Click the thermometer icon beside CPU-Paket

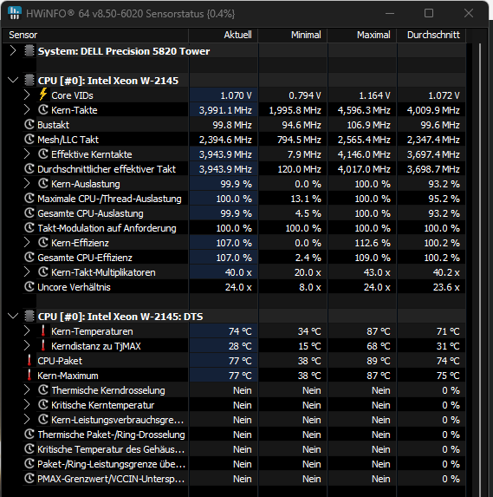pos(29,360)
